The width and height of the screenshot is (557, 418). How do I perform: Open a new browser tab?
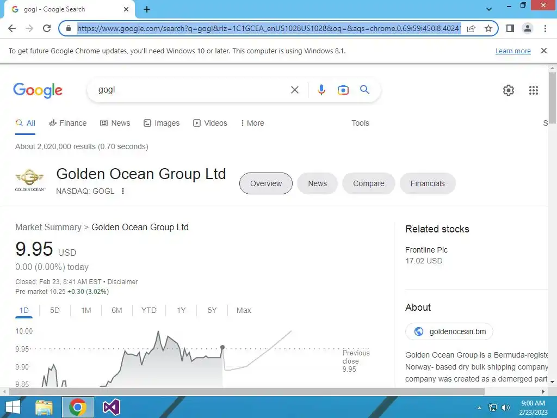[147, 9]
